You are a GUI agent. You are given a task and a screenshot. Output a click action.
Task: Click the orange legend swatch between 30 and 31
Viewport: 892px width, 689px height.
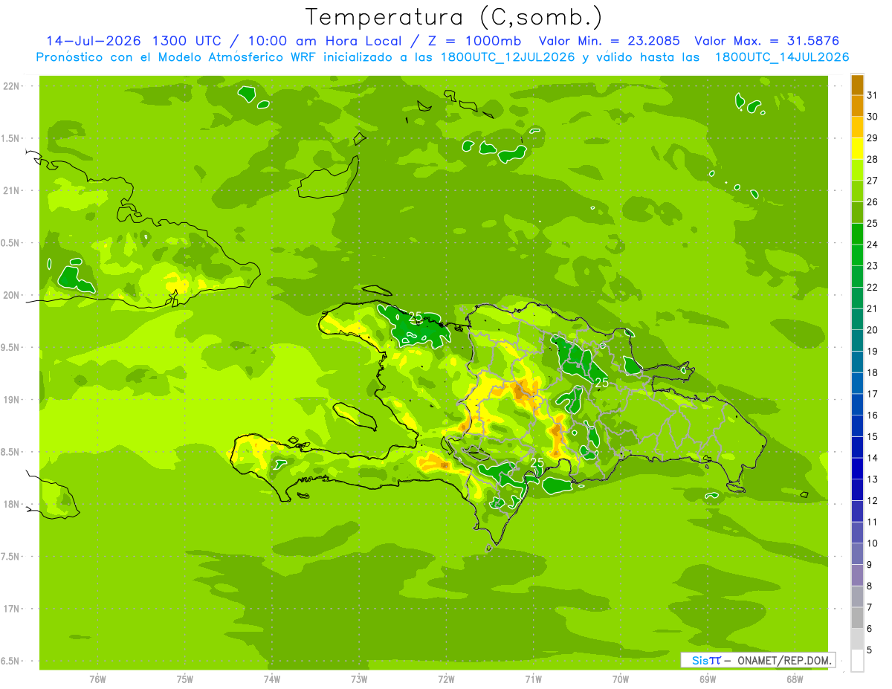(857, 106)
